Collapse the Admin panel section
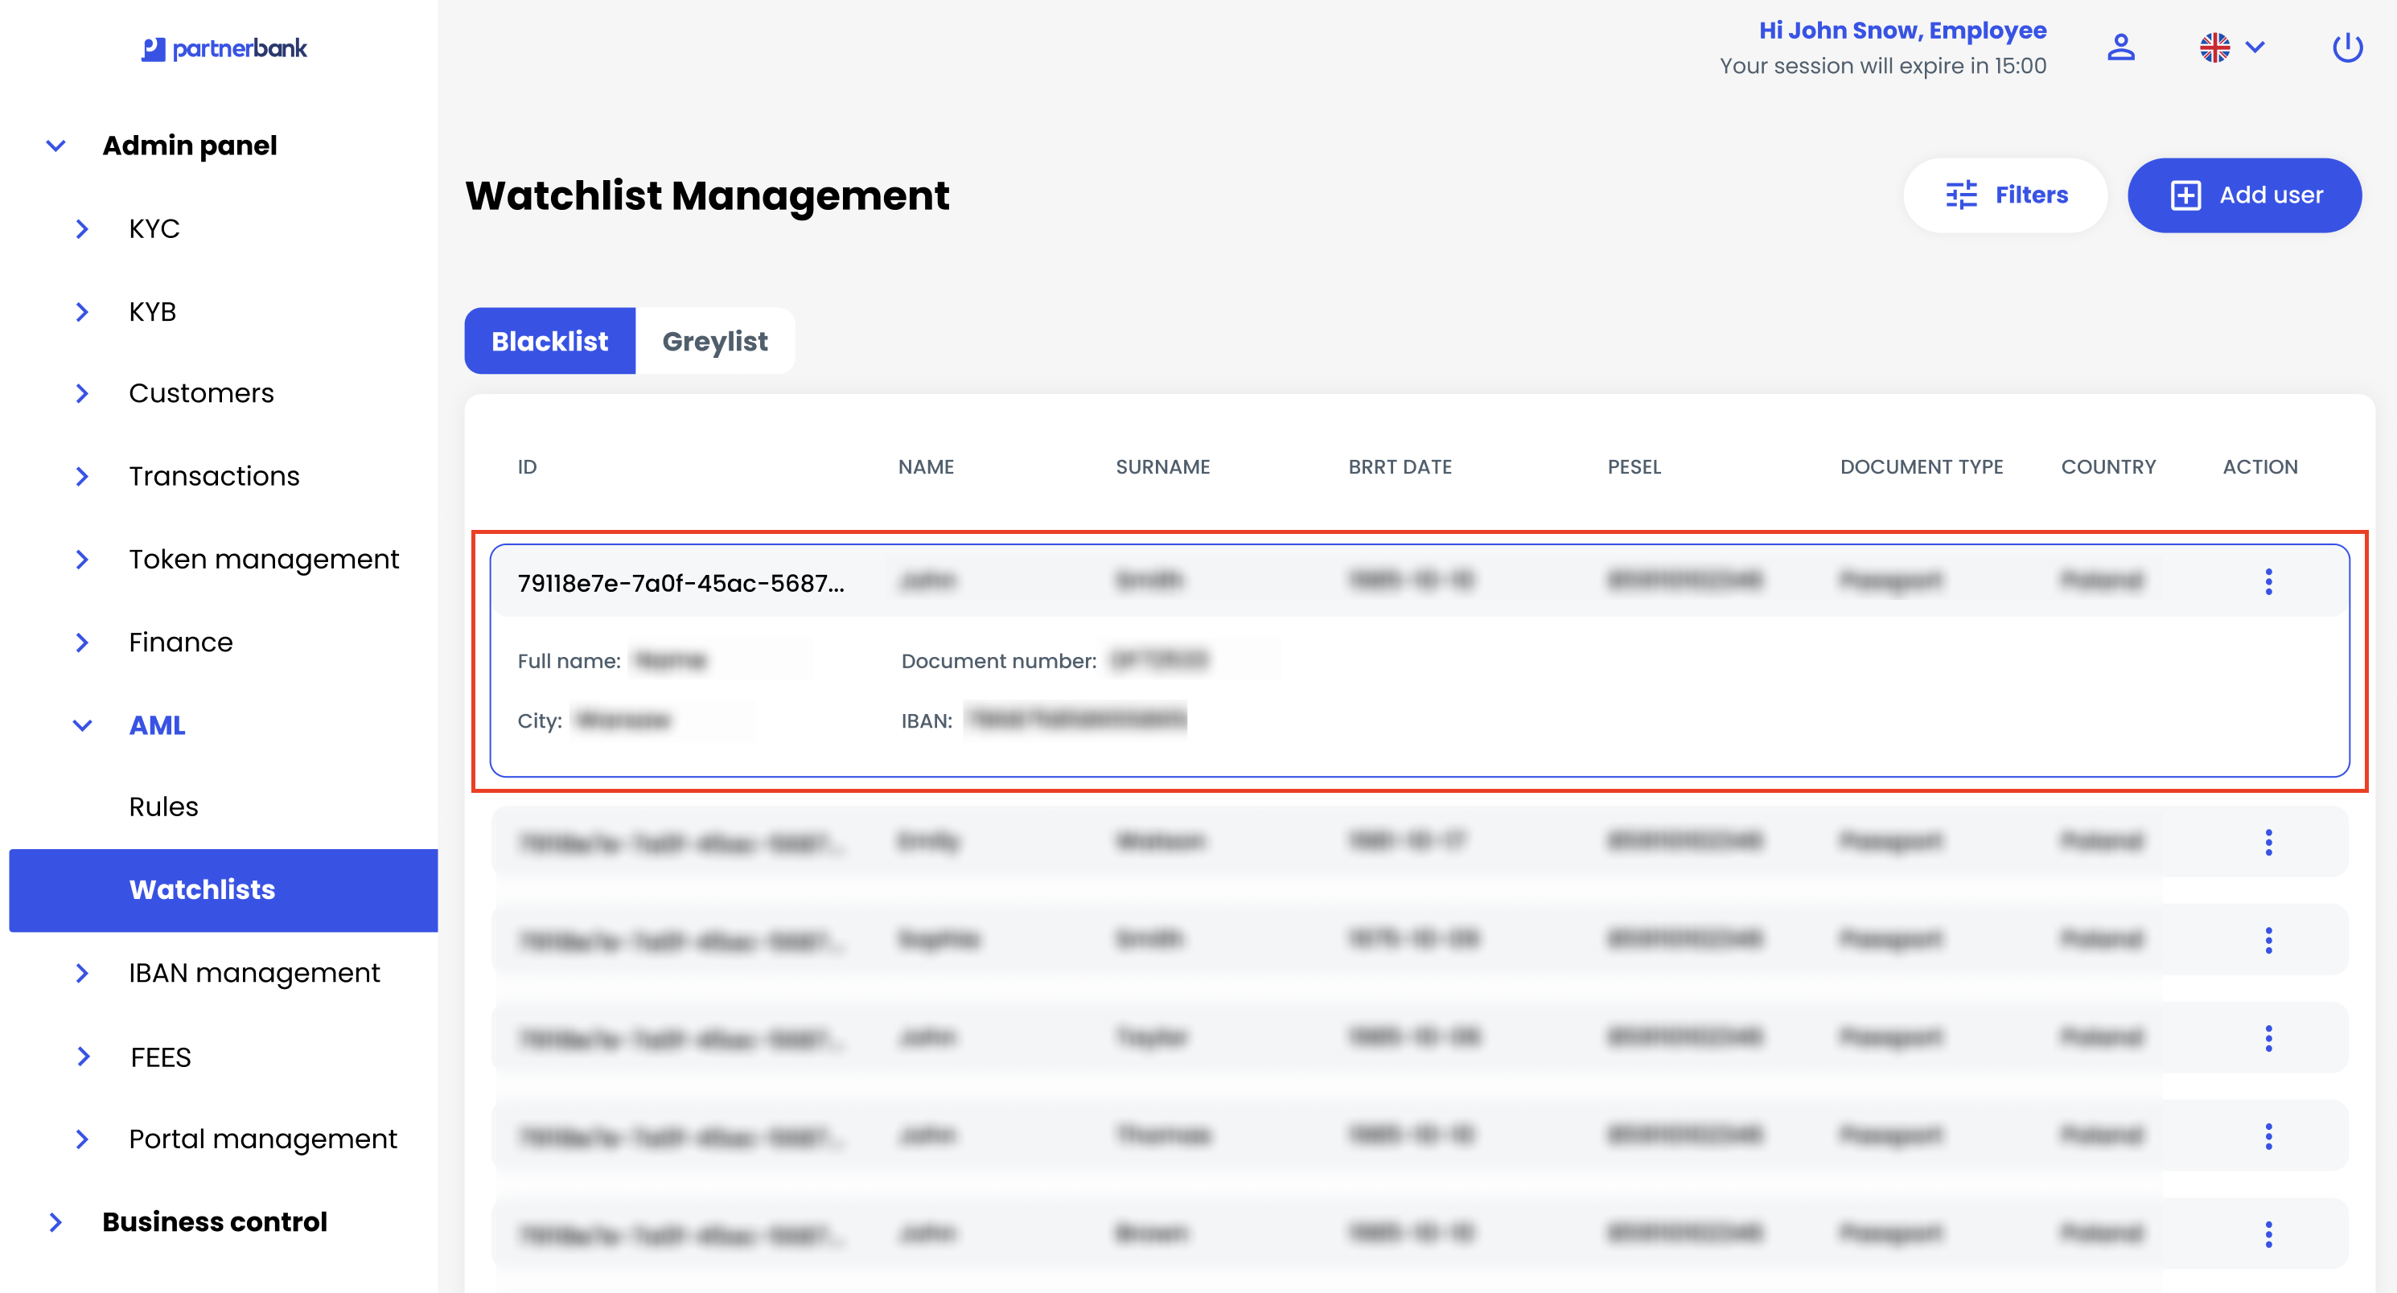Viewport: 2397px width, 1293px height. (56, 146)
